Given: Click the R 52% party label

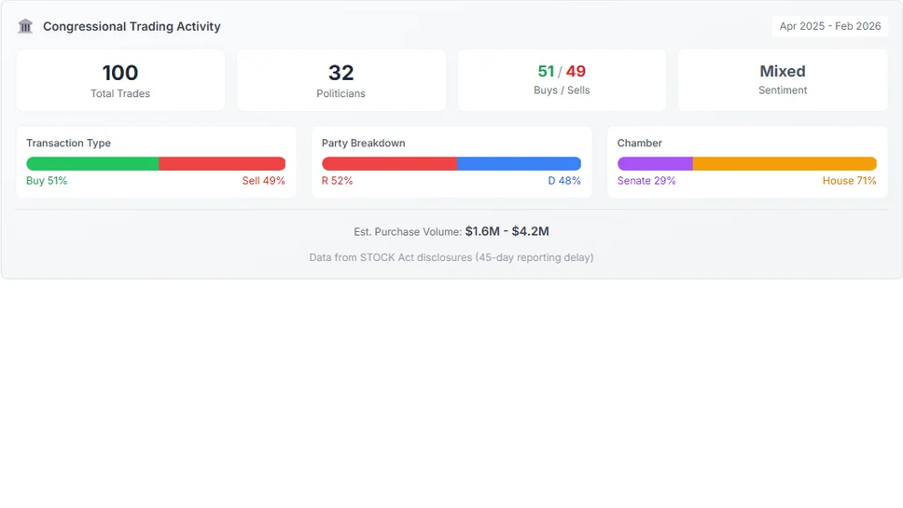Looking at the screenshot, I should coord(337,181).
